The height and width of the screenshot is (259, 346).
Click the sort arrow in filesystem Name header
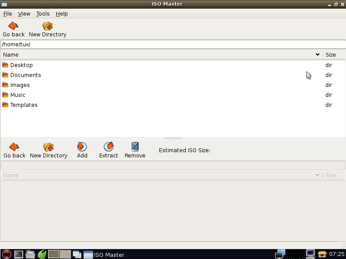[x=317, y=54]
